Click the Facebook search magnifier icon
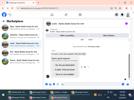 (10, 15)
